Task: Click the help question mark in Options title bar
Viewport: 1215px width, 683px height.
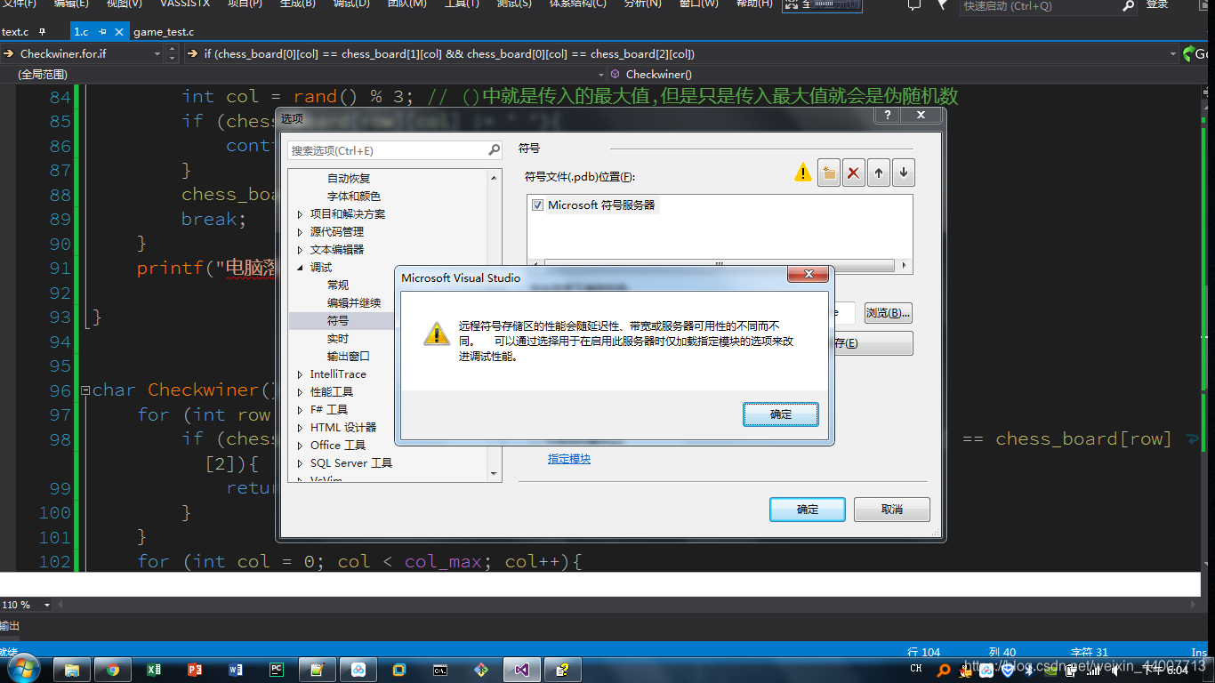Action: 887,116
